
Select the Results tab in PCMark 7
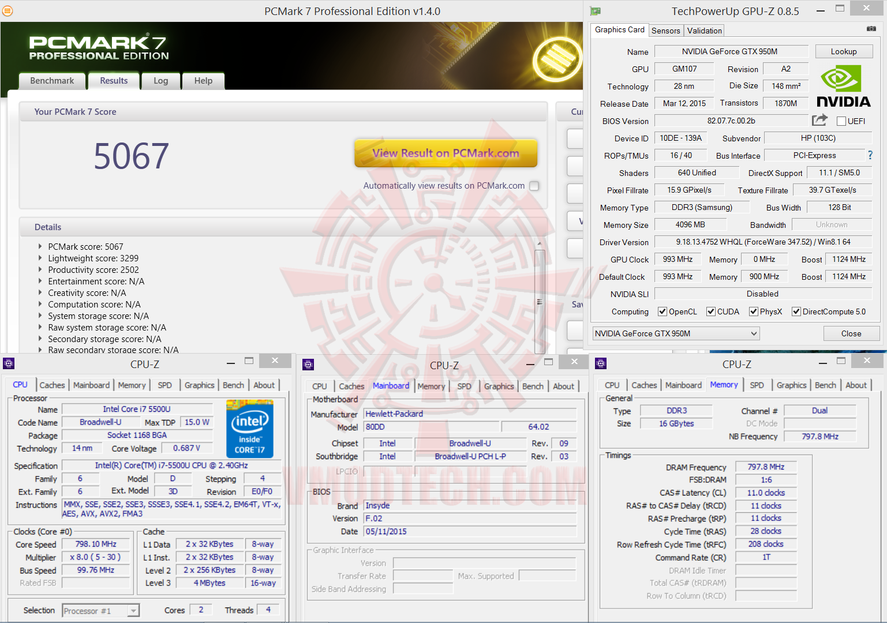click(114, 81)
